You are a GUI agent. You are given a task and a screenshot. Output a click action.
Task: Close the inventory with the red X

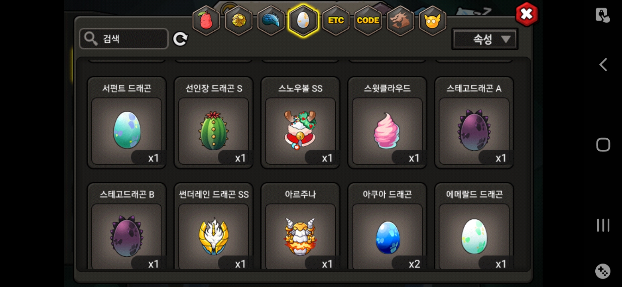(527, 14)
